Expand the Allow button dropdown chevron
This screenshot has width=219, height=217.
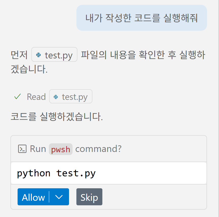pos(59,197)
